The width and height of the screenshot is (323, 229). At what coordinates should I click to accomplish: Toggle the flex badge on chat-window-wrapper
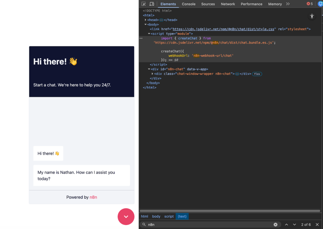[257, 74]
